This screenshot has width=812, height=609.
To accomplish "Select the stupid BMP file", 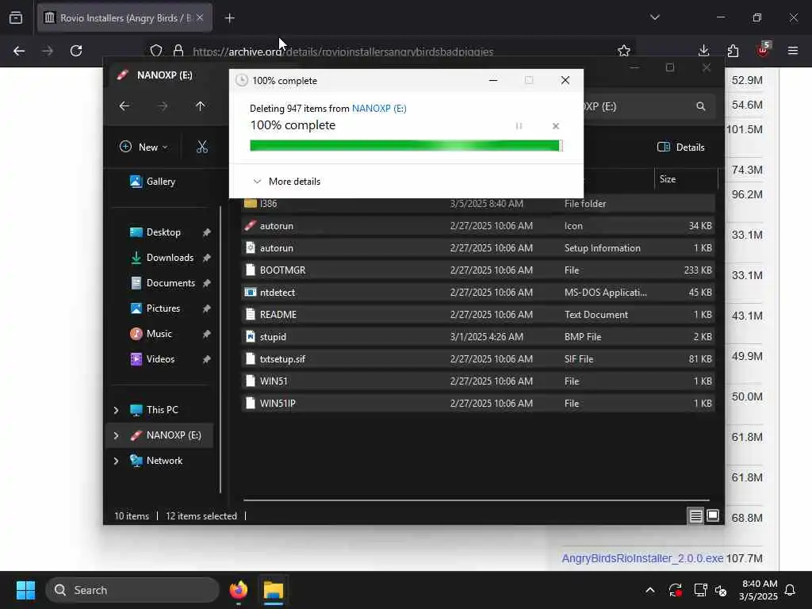I will tap(478, 336).
